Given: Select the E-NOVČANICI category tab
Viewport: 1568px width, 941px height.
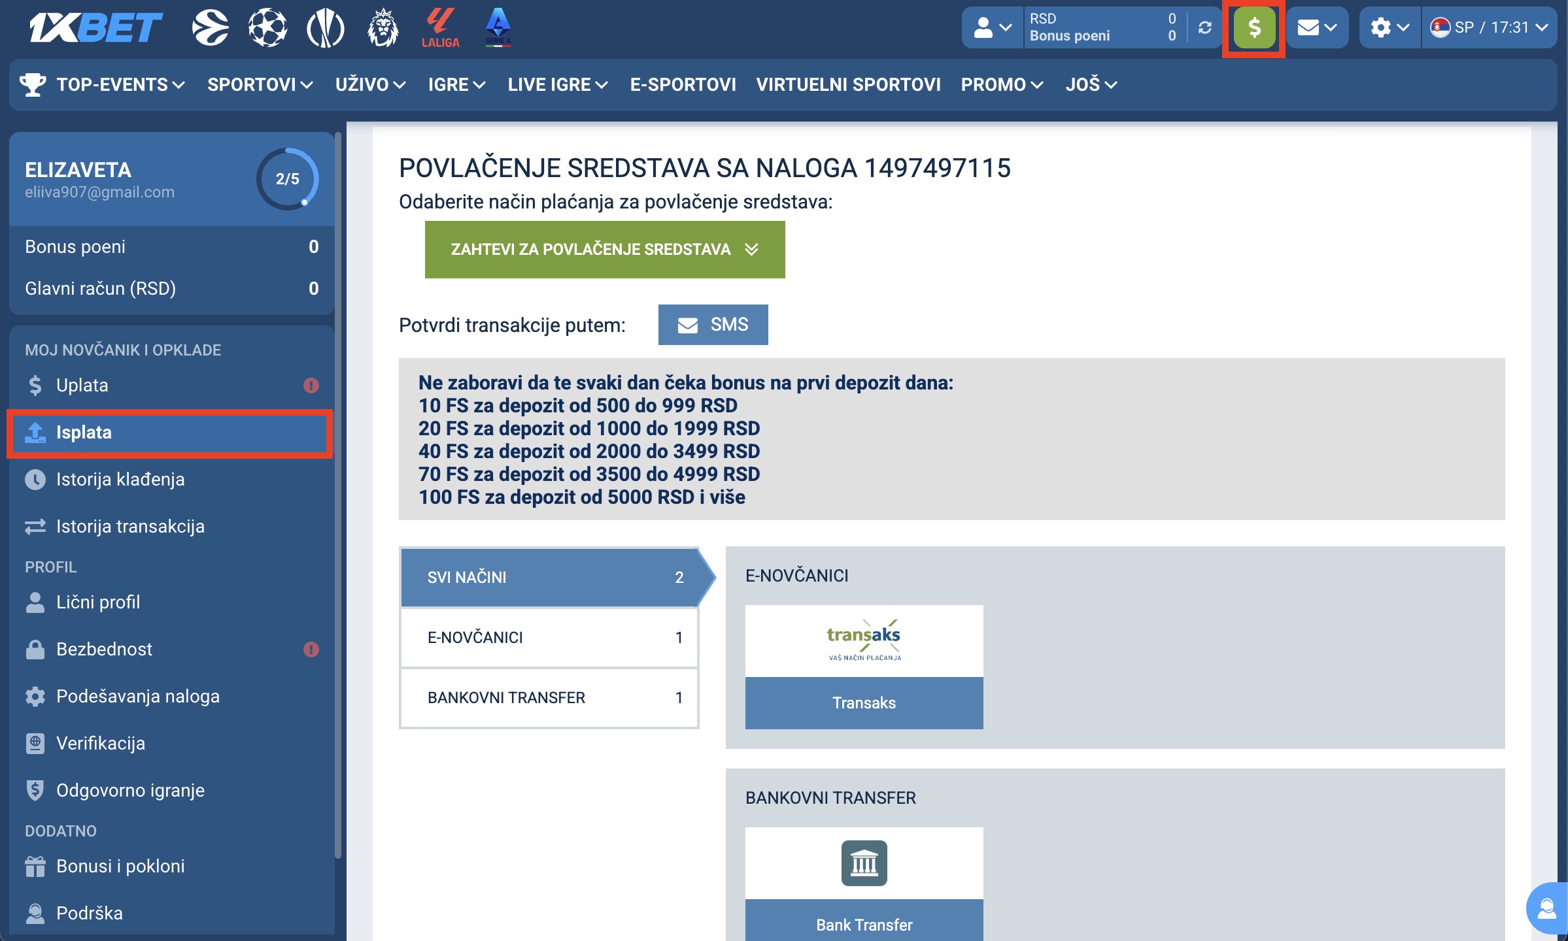Looking at the screenshot, I should point(549,638).
